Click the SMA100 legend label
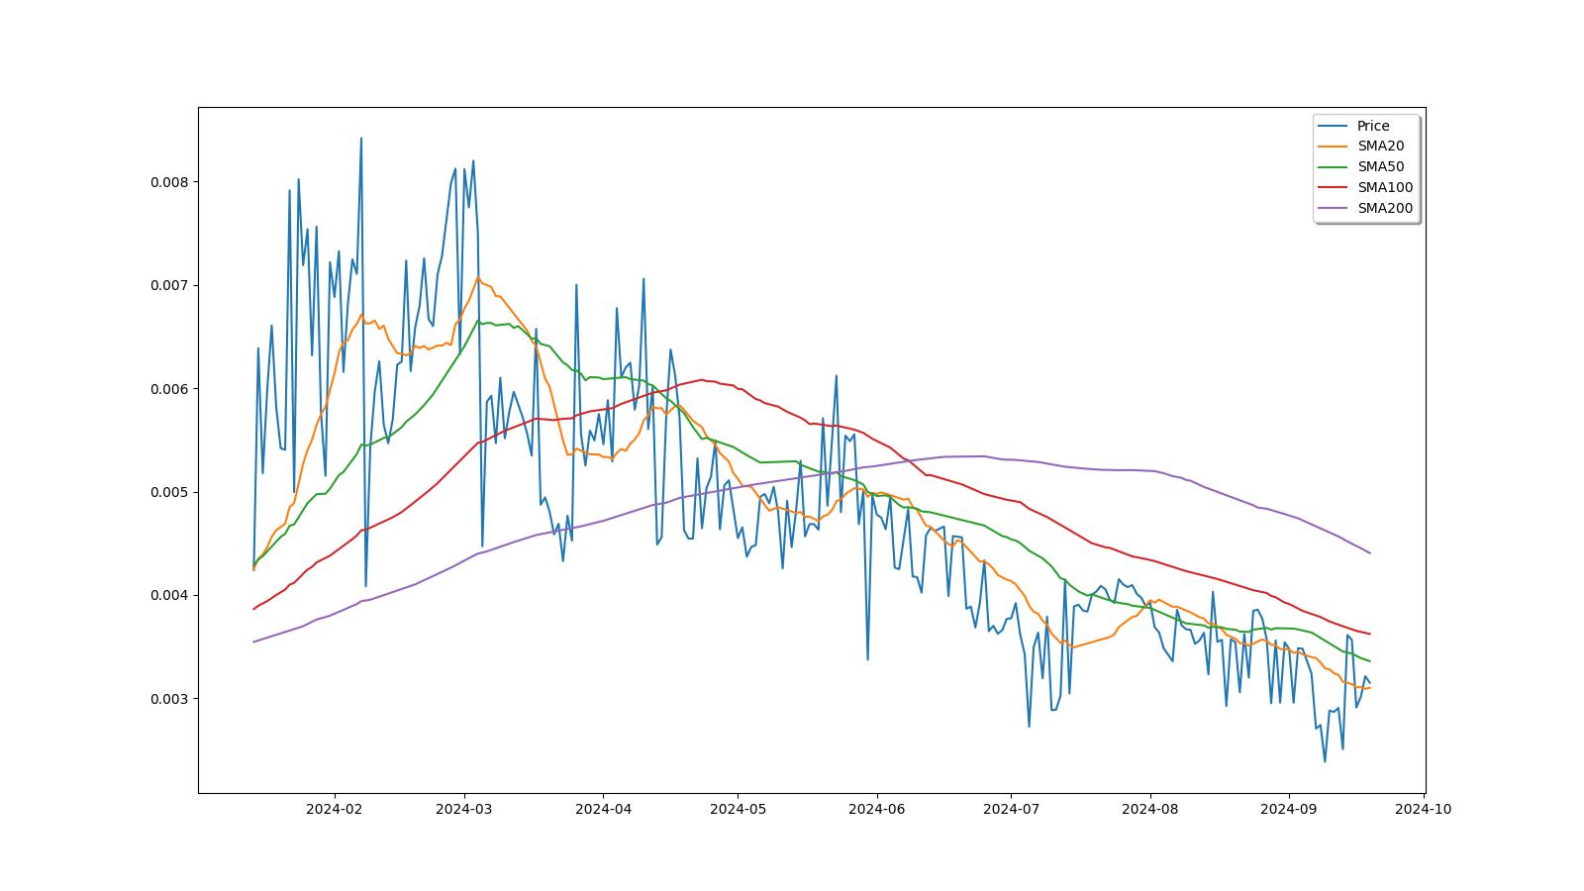 [1385, 187]
